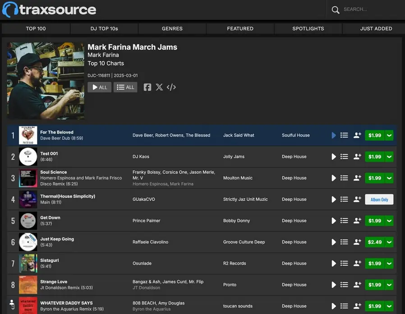Screen dimensions: 405x314
Task: Expand price options for Sistagurl
Action: click(389, 263)
